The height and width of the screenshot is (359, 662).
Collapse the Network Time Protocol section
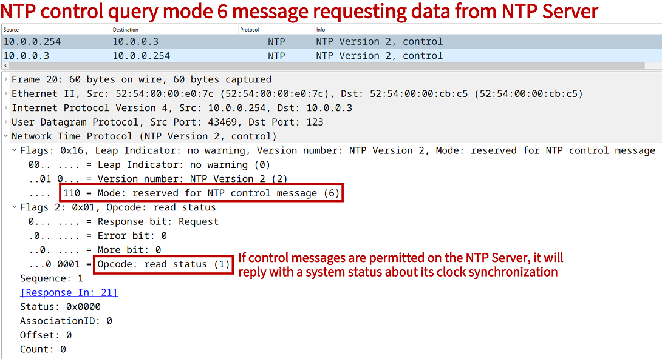tap(6, 136)
